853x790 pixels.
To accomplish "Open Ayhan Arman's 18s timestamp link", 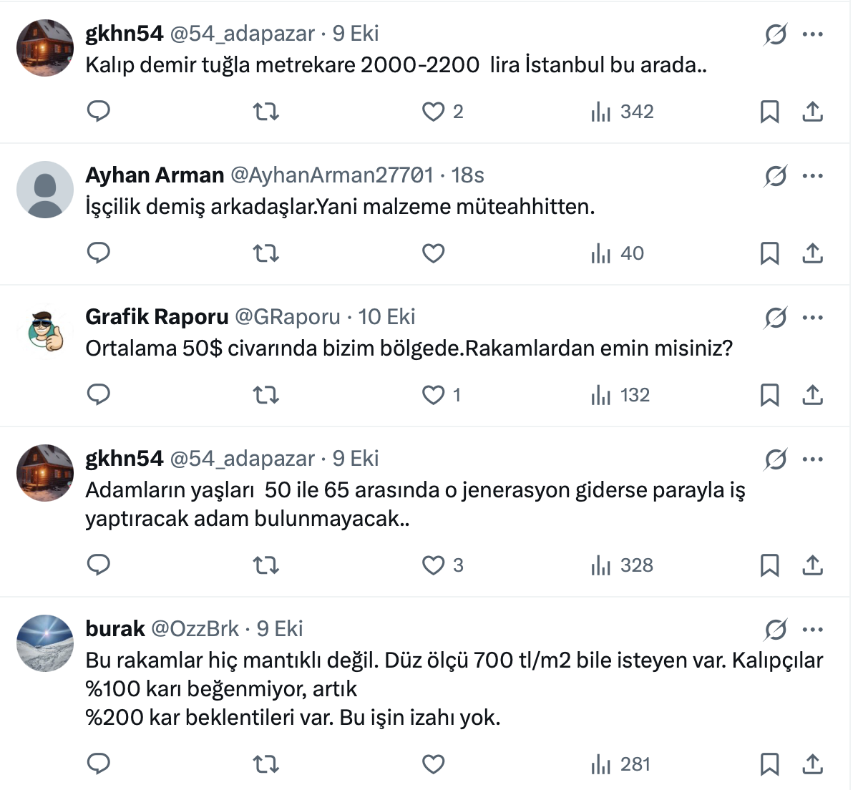I will click(468, 175).
